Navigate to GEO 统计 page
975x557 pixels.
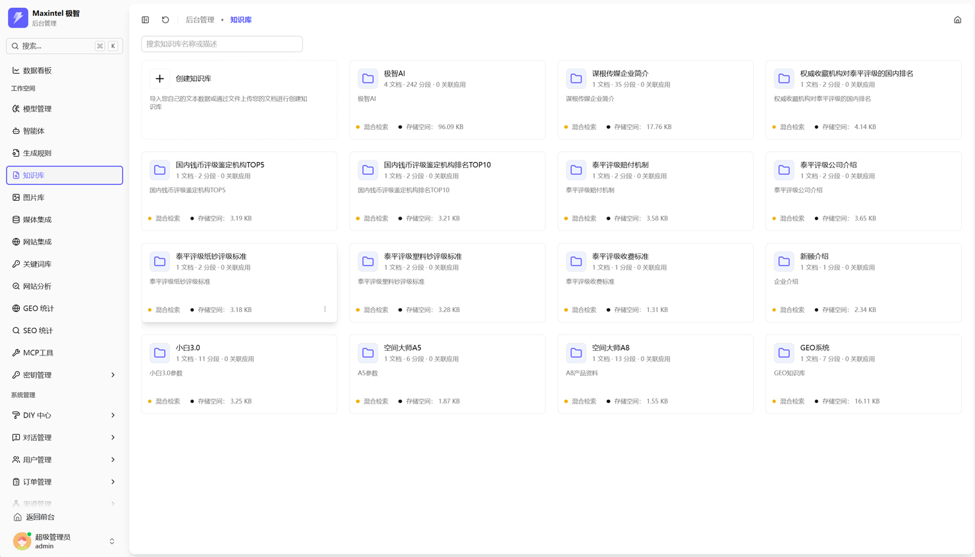pos(38,308)
